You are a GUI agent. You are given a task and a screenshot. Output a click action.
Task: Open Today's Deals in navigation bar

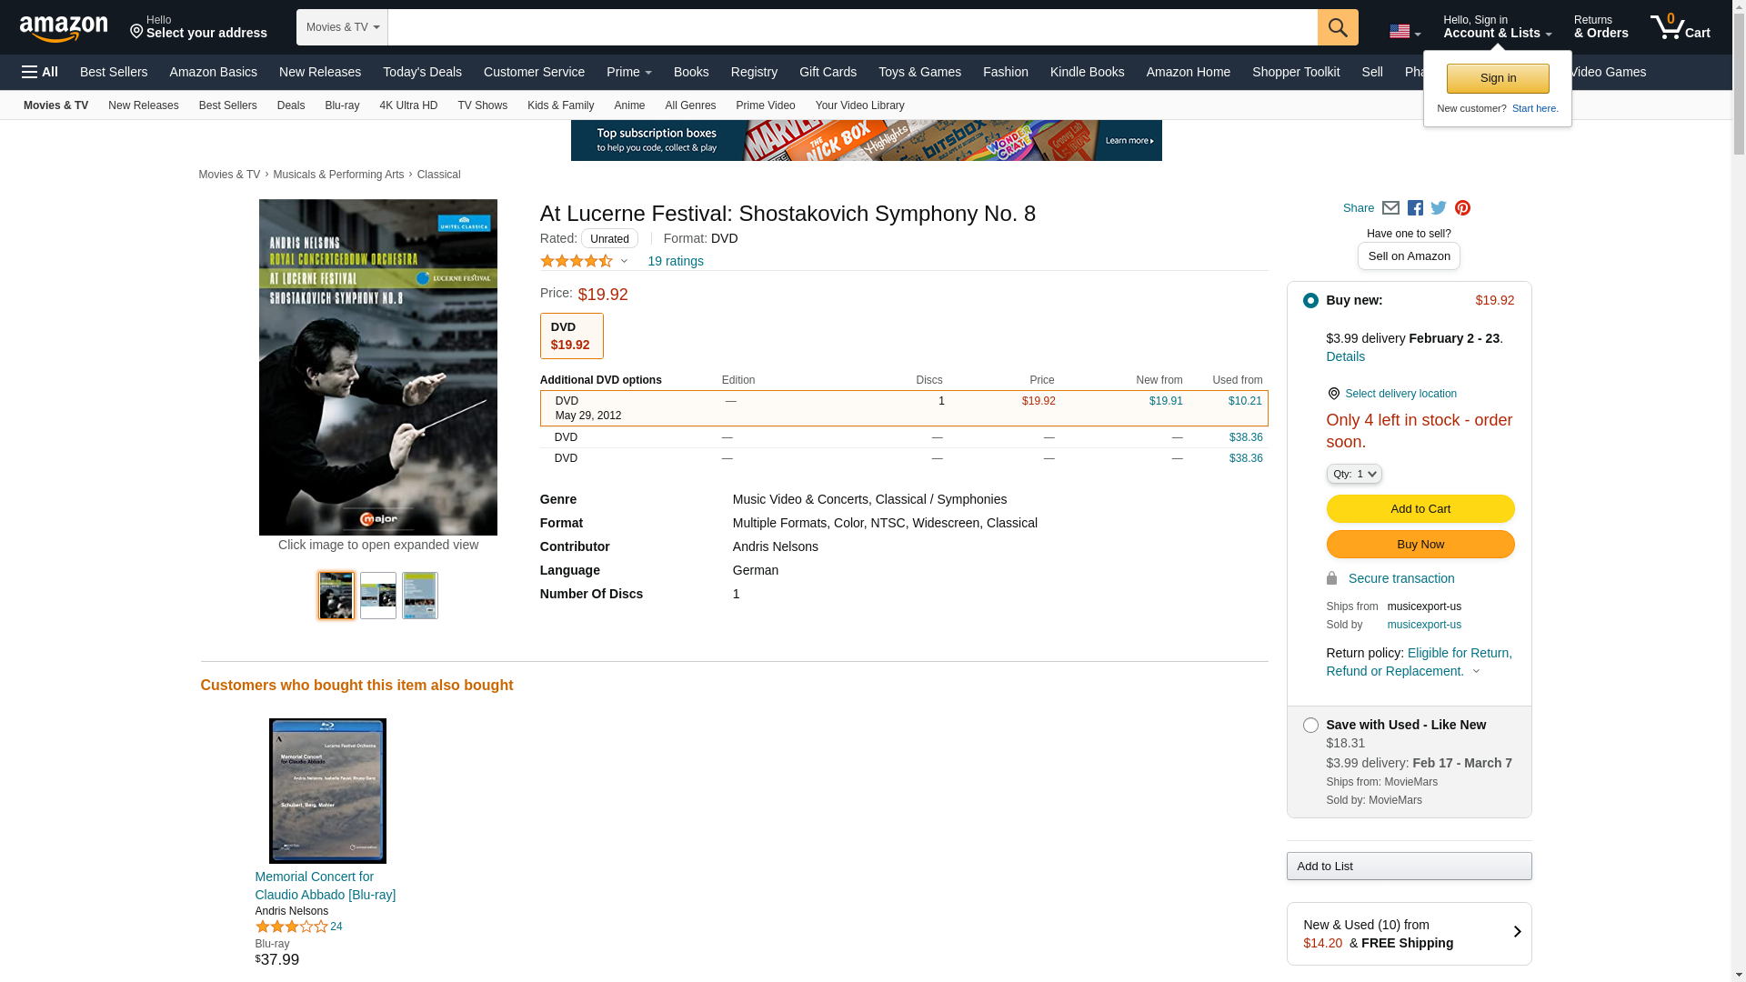click(422, 72)
